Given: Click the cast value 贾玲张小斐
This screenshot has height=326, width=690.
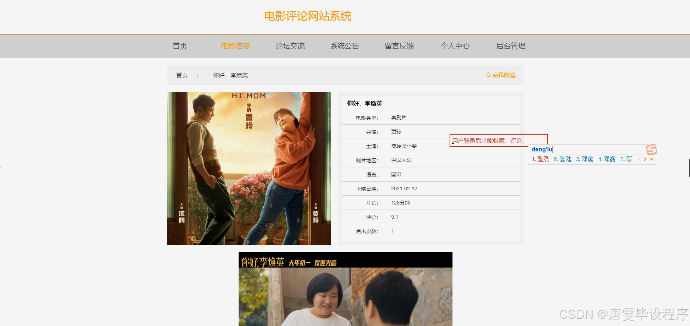Looking at the screenshot, I should tap(404, 146).
